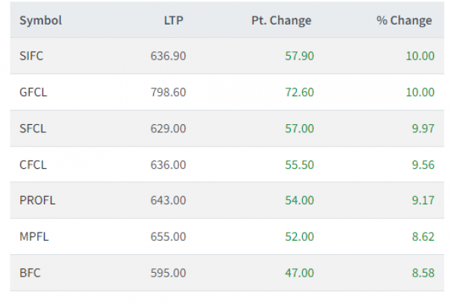Select GFCL's LTP value 798.60

click(168, 92)
